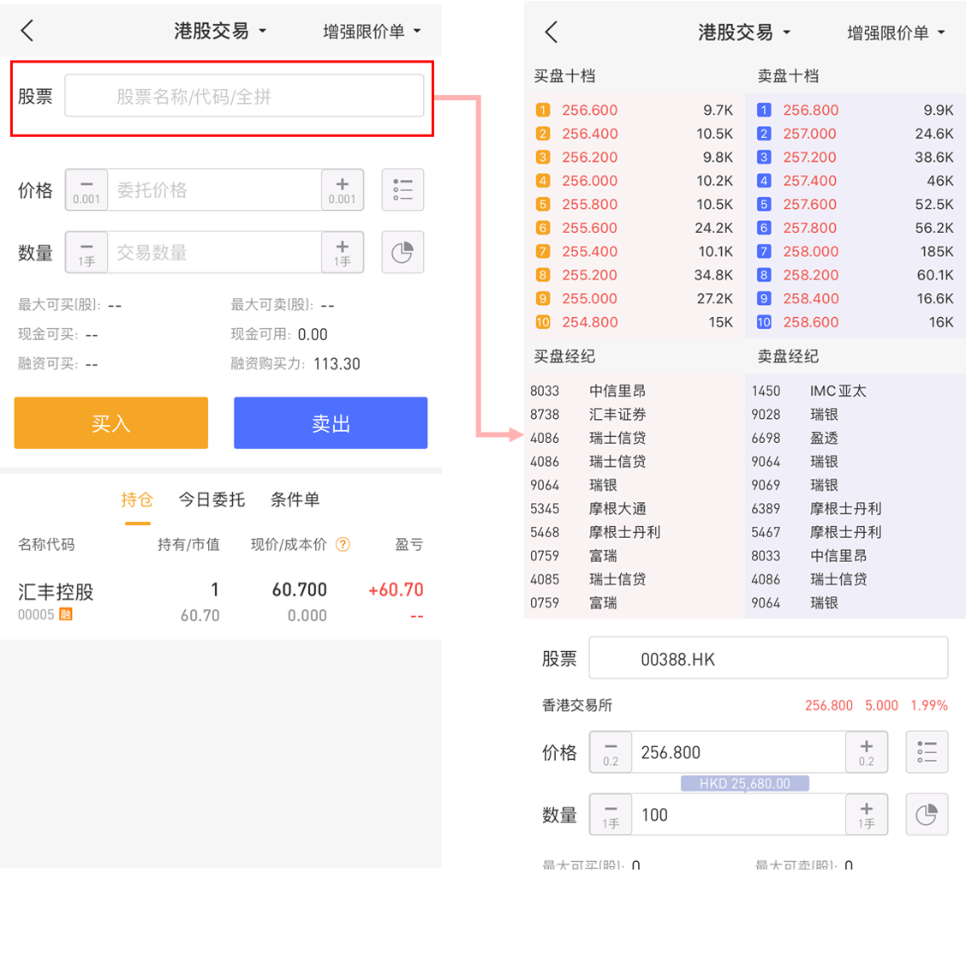Expand 增强限价单 dropdown on right screen

[896, 33]
